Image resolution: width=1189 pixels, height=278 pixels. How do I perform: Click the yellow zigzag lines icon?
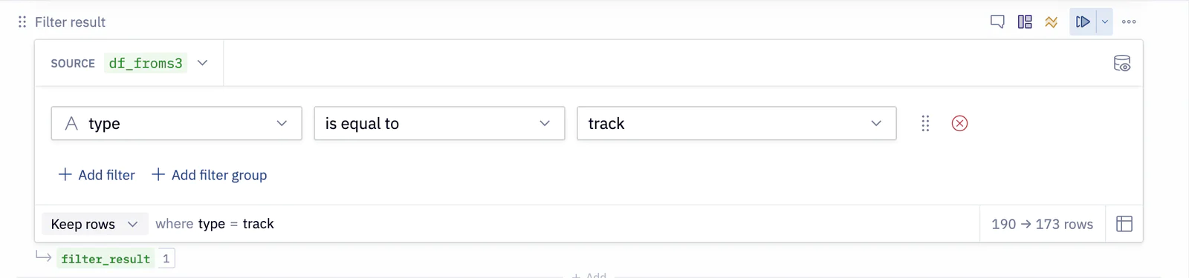(x=1051, y=22)
